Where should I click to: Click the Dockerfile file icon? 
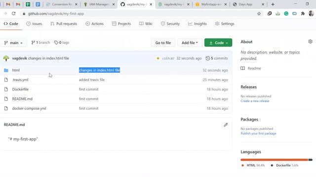(6, 89)
